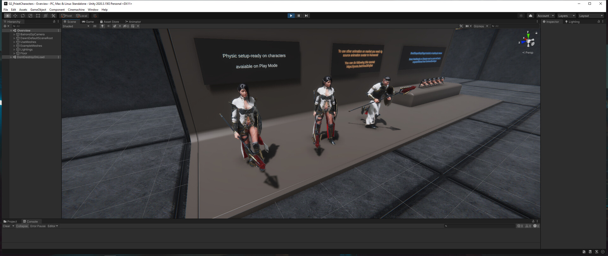Open the grid settings dropdown arrow
The height and width of the screenshot is (256, 608).
pyautogui.click(x=138, y=26)
